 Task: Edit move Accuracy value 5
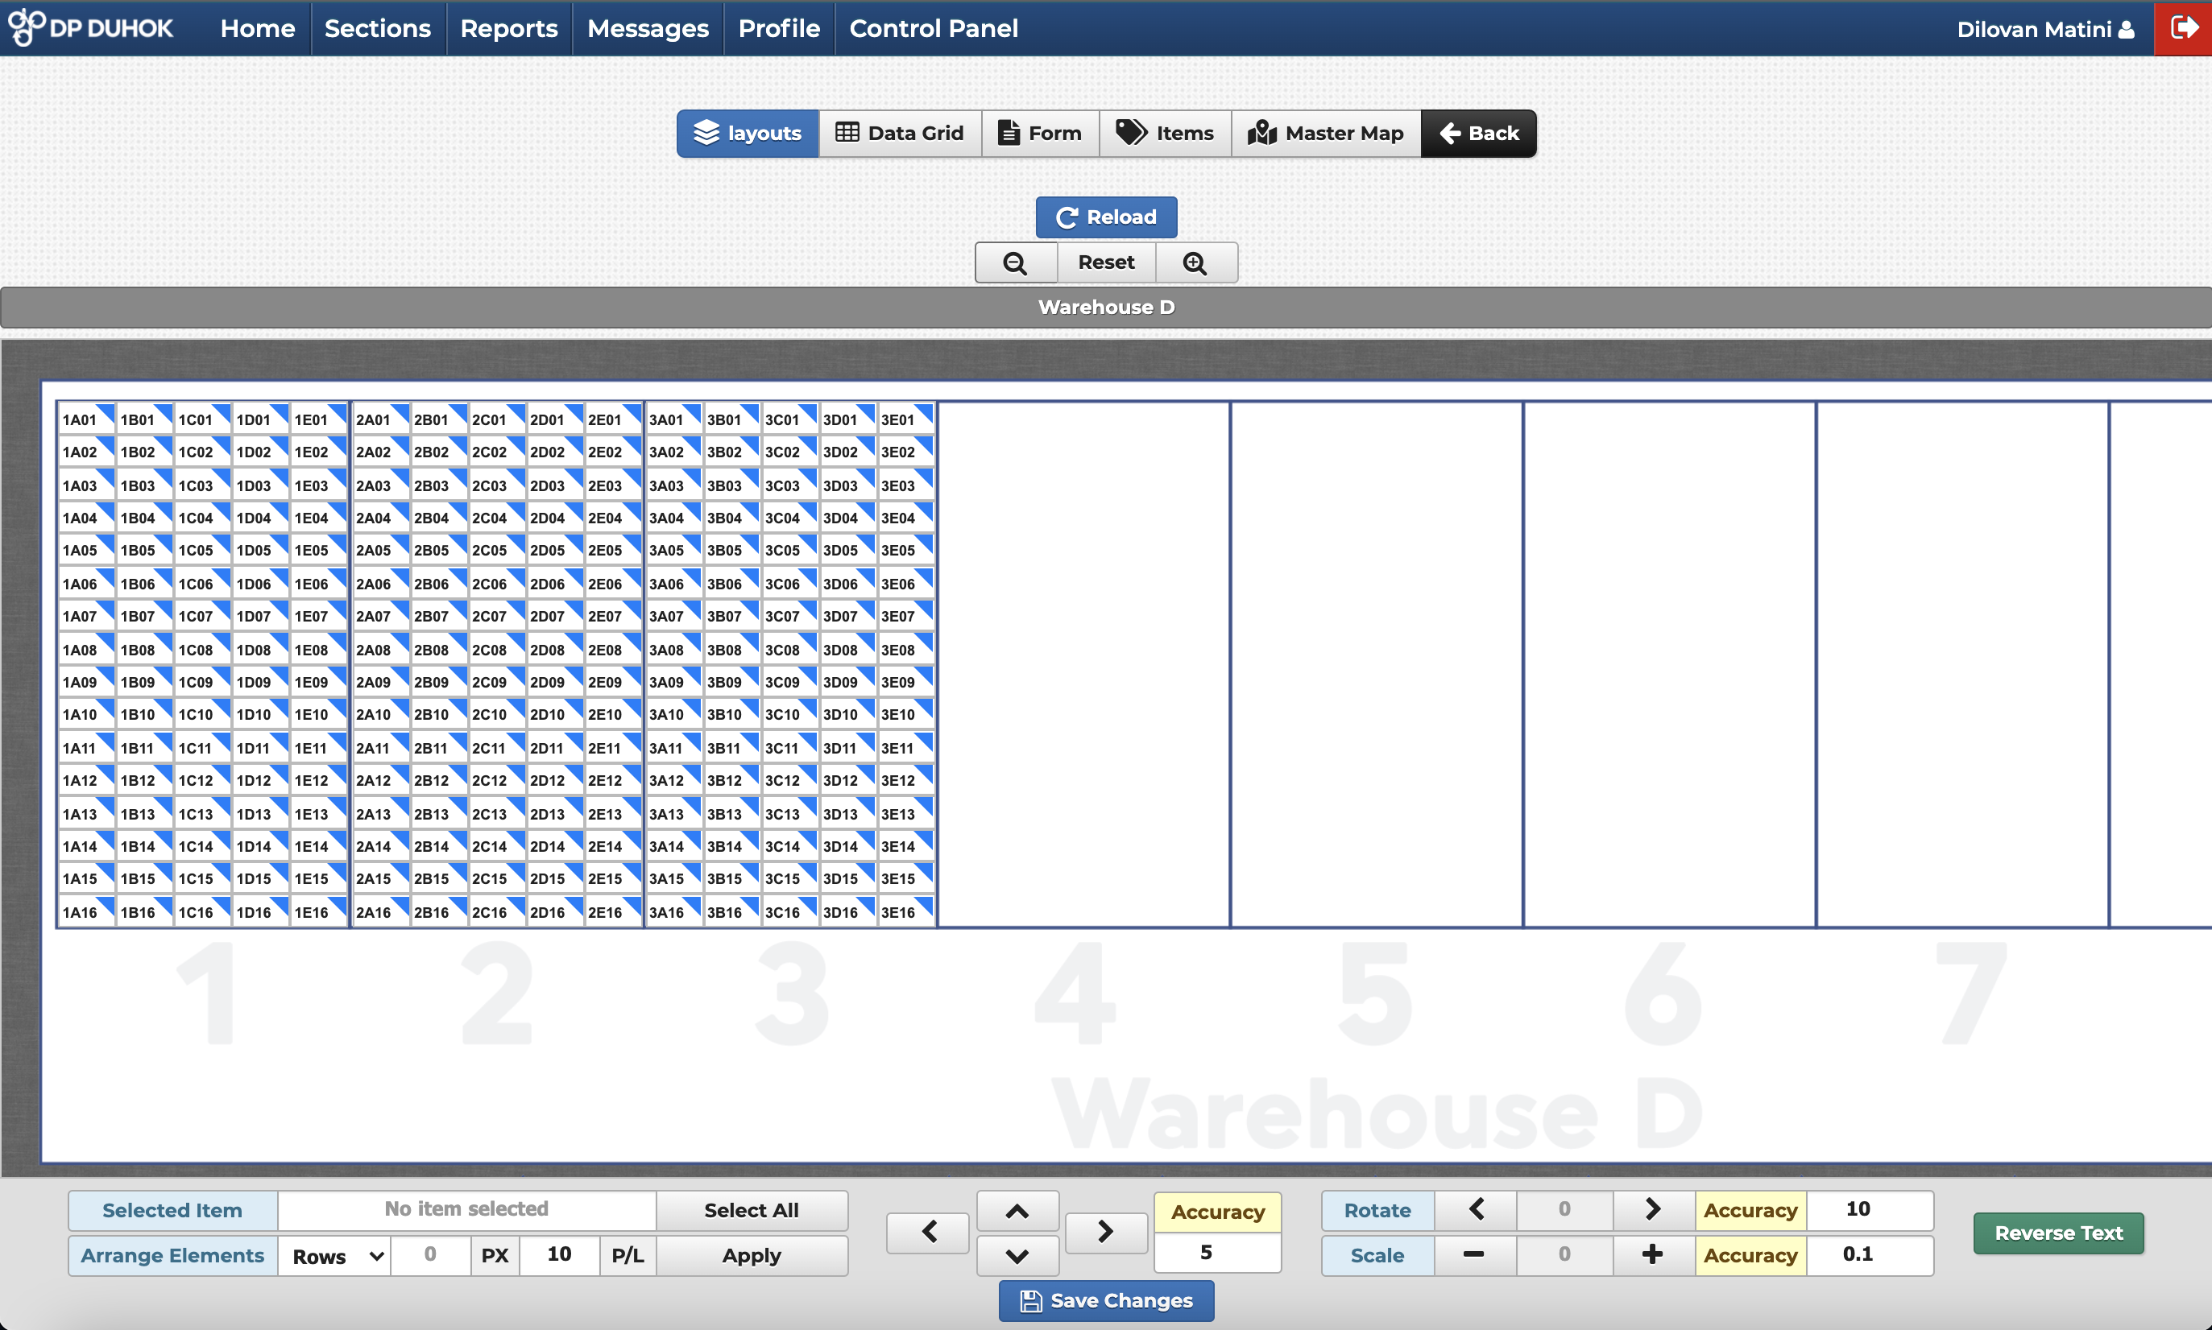[1216, 1253]
